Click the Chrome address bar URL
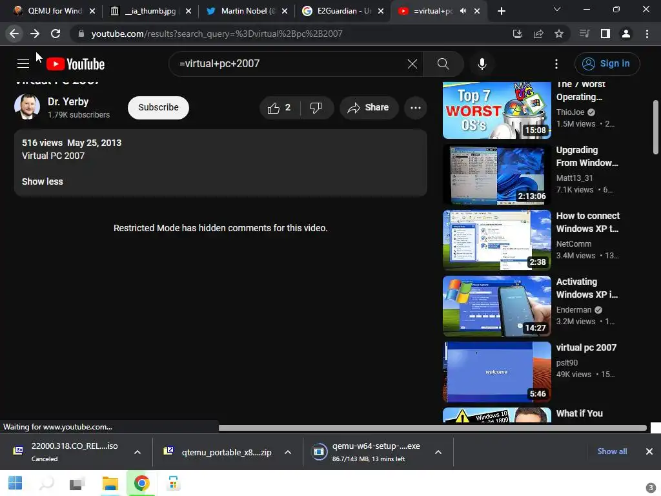 pos(217,34)
